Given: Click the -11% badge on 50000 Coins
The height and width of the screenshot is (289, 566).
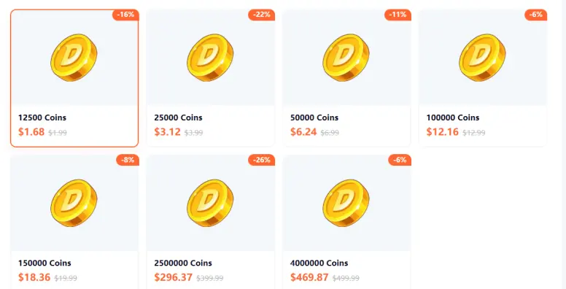Looking at the screenshot, I should tap(398, 15).
